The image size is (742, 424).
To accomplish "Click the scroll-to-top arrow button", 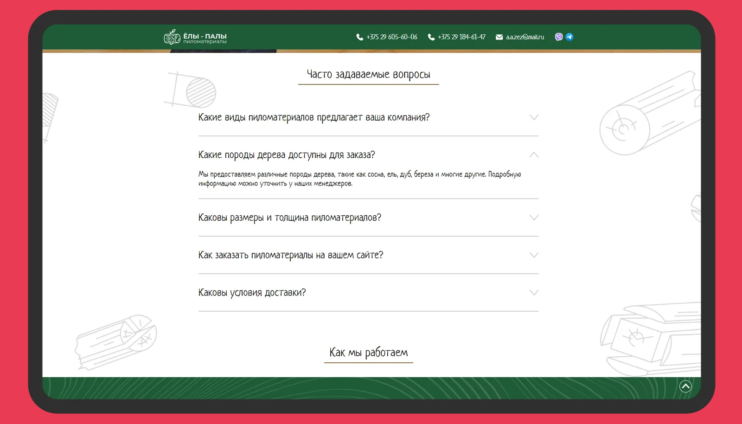I will coord(685,386).
